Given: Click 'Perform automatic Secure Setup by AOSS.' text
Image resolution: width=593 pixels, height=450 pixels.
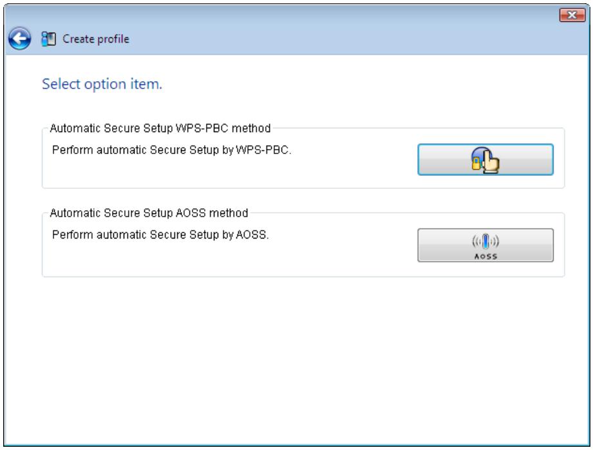Looking at the screenshot, I should click(160, 235).
